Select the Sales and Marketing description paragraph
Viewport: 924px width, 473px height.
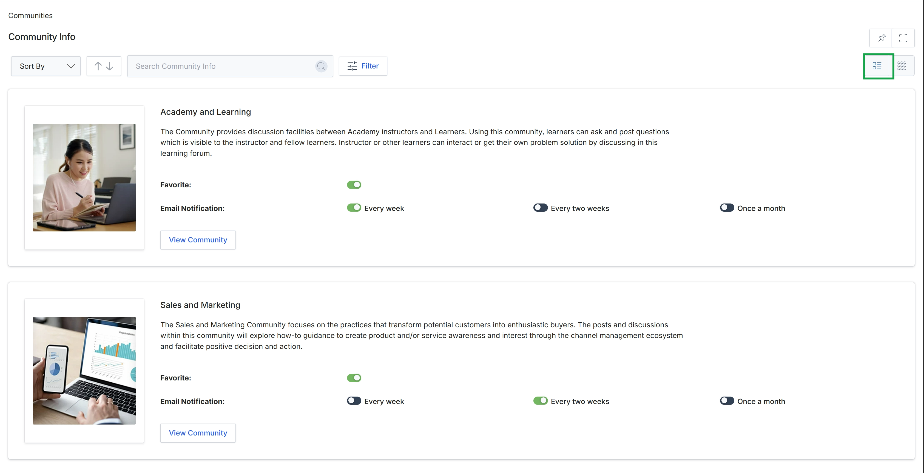click(x=422, y=336)
